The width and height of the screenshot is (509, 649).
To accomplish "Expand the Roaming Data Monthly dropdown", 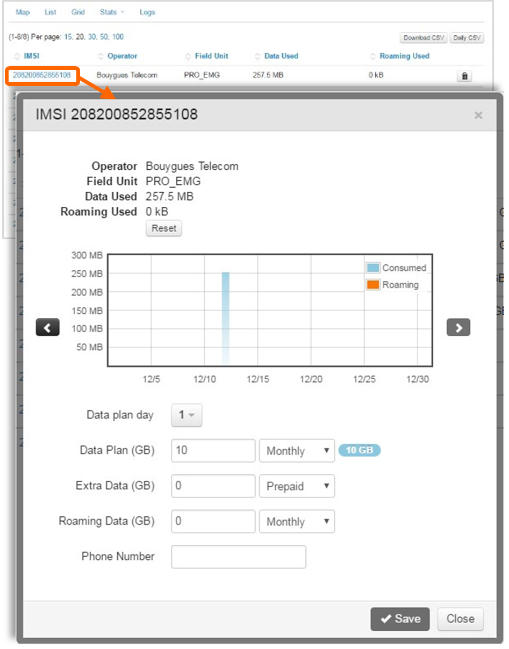I will click(297, 522).
